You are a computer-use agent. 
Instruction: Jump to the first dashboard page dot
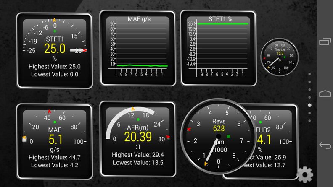[x=310, y=74]
